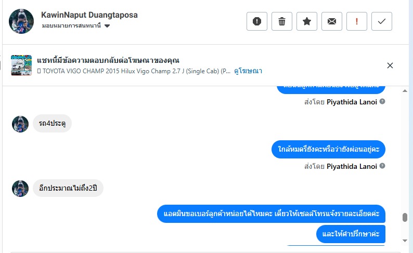This screenshot has height=253, width=413.
Task: Delete conversation with trash icon
Action: (x=281, y=21)
